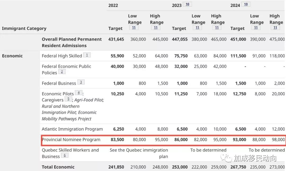This screenshot has width=286, height=171.
Task: Open footnote 6 after Quebec Skilled Workers Business
Action: pos(65,155)
